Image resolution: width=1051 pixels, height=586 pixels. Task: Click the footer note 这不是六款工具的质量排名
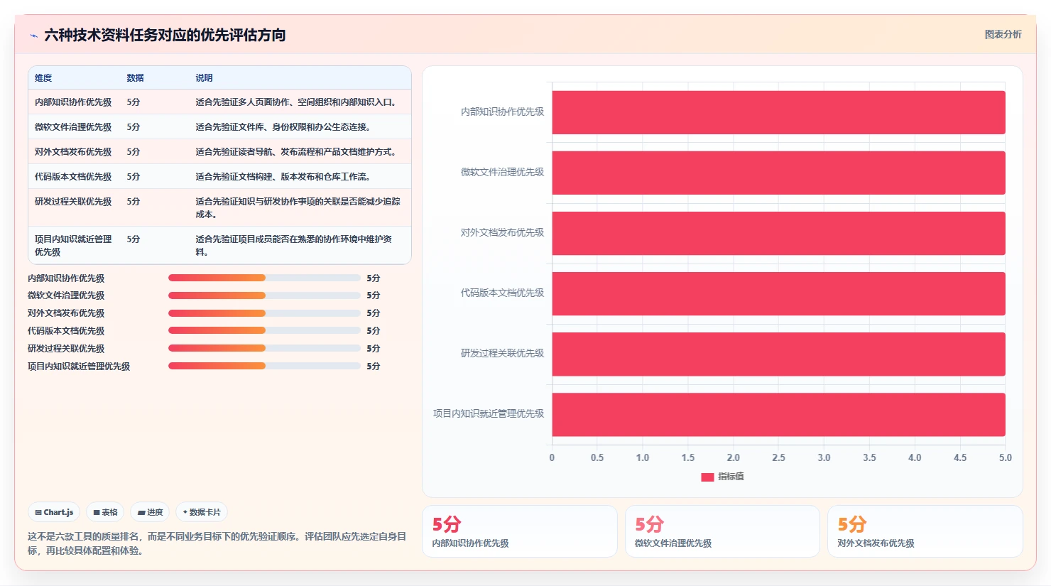[x=217, y=543]
